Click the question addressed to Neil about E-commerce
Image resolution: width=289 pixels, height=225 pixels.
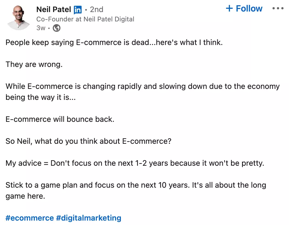[x=88, y=141]
